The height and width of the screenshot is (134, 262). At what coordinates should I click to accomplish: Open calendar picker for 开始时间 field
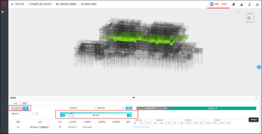(95, 108)
